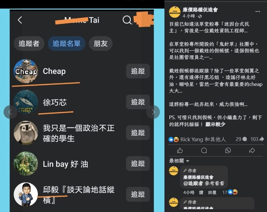Click the WhatsApp send icon under the post

pos(228,150)
